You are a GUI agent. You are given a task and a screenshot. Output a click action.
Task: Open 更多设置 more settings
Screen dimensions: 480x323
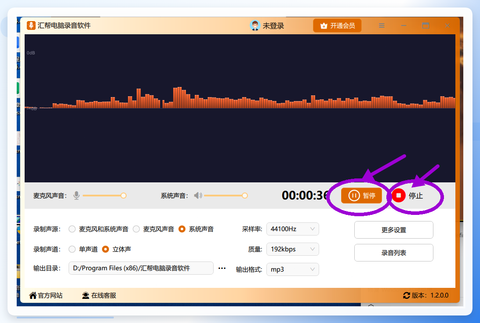[x=394, y=230]
